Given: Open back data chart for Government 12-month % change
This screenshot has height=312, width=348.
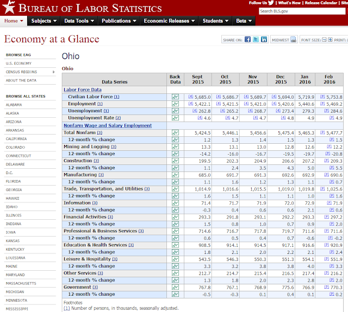Looking at the screenshot, I should point(175,294).
